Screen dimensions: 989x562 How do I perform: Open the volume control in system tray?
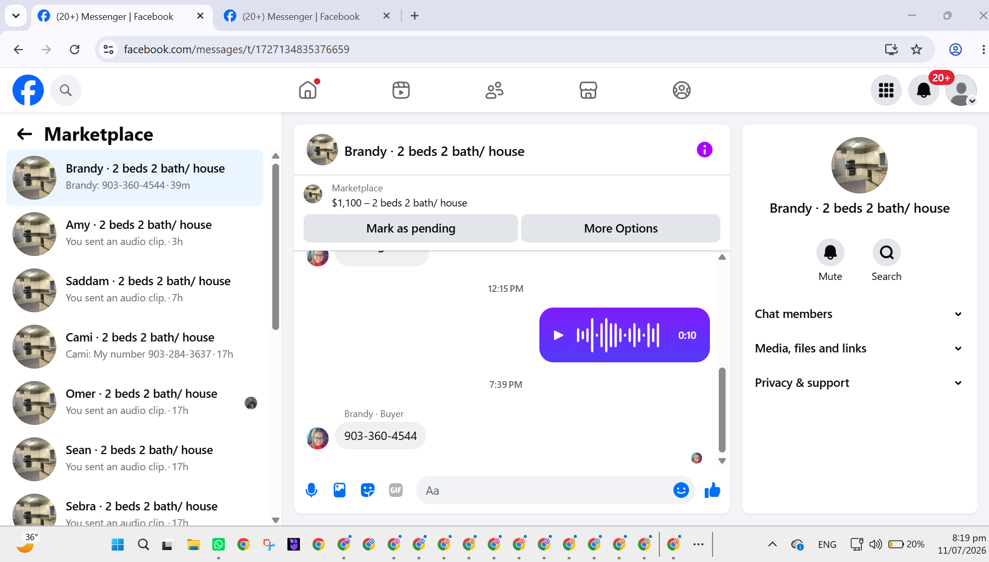click(875, 544)
